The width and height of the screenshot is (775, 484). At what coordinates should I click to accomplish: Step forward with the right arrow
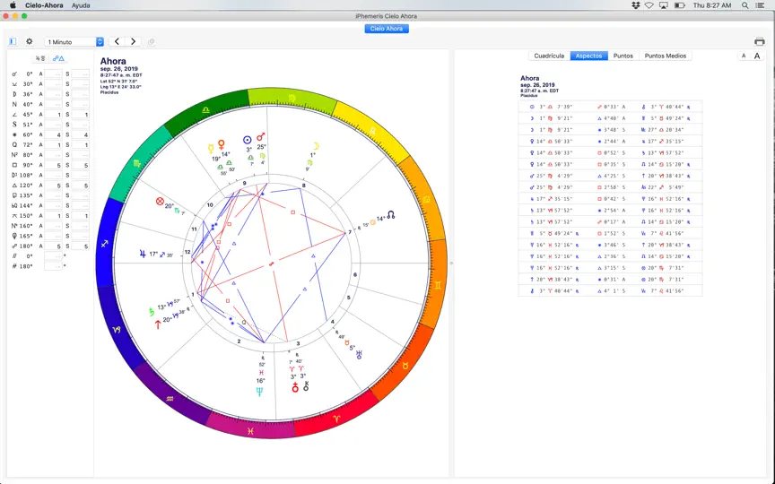click(133, 41)
